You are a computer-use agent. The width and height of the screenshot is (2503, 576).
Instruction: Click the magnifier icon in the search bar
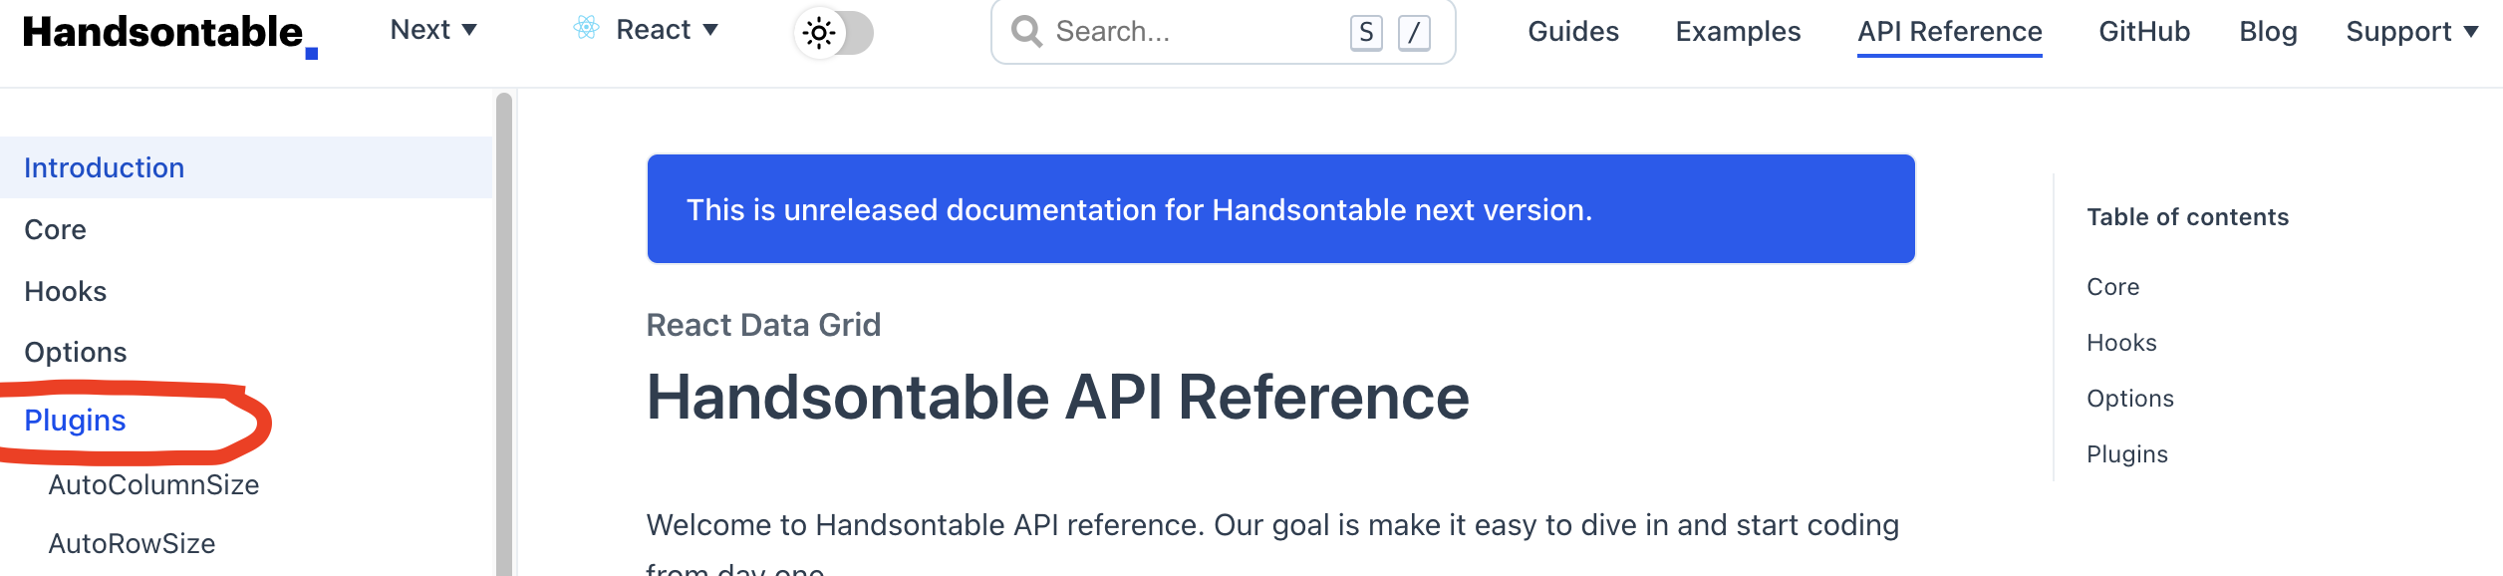pos(1028,31)
